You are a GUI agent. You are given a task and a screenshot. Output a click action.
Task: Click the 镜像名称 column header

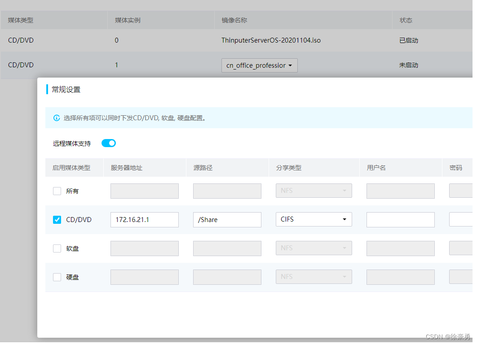coord(234,20)
